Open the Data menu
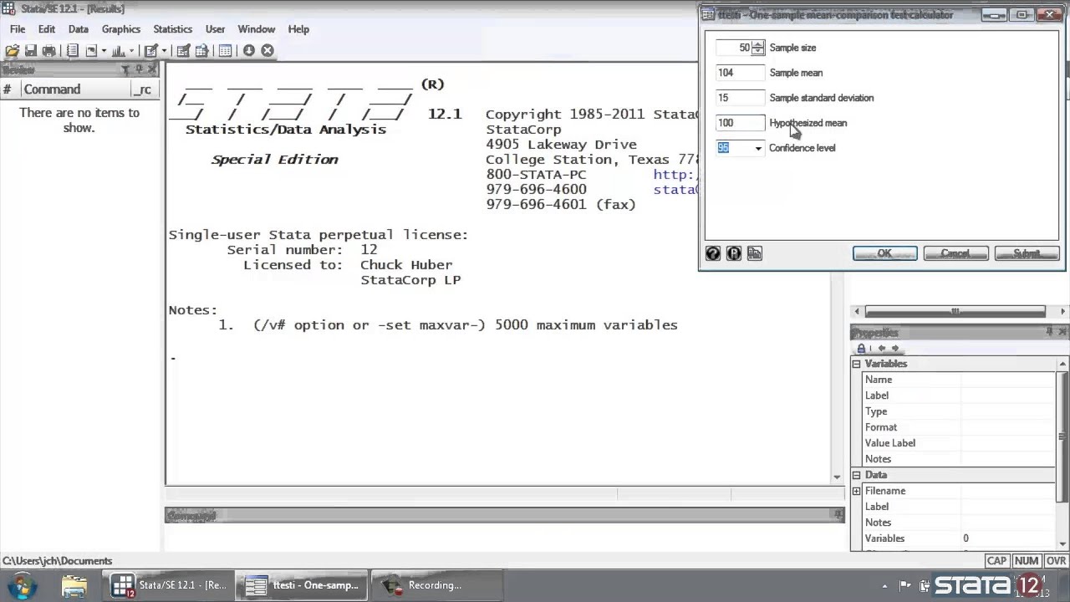 coord(79,29)
